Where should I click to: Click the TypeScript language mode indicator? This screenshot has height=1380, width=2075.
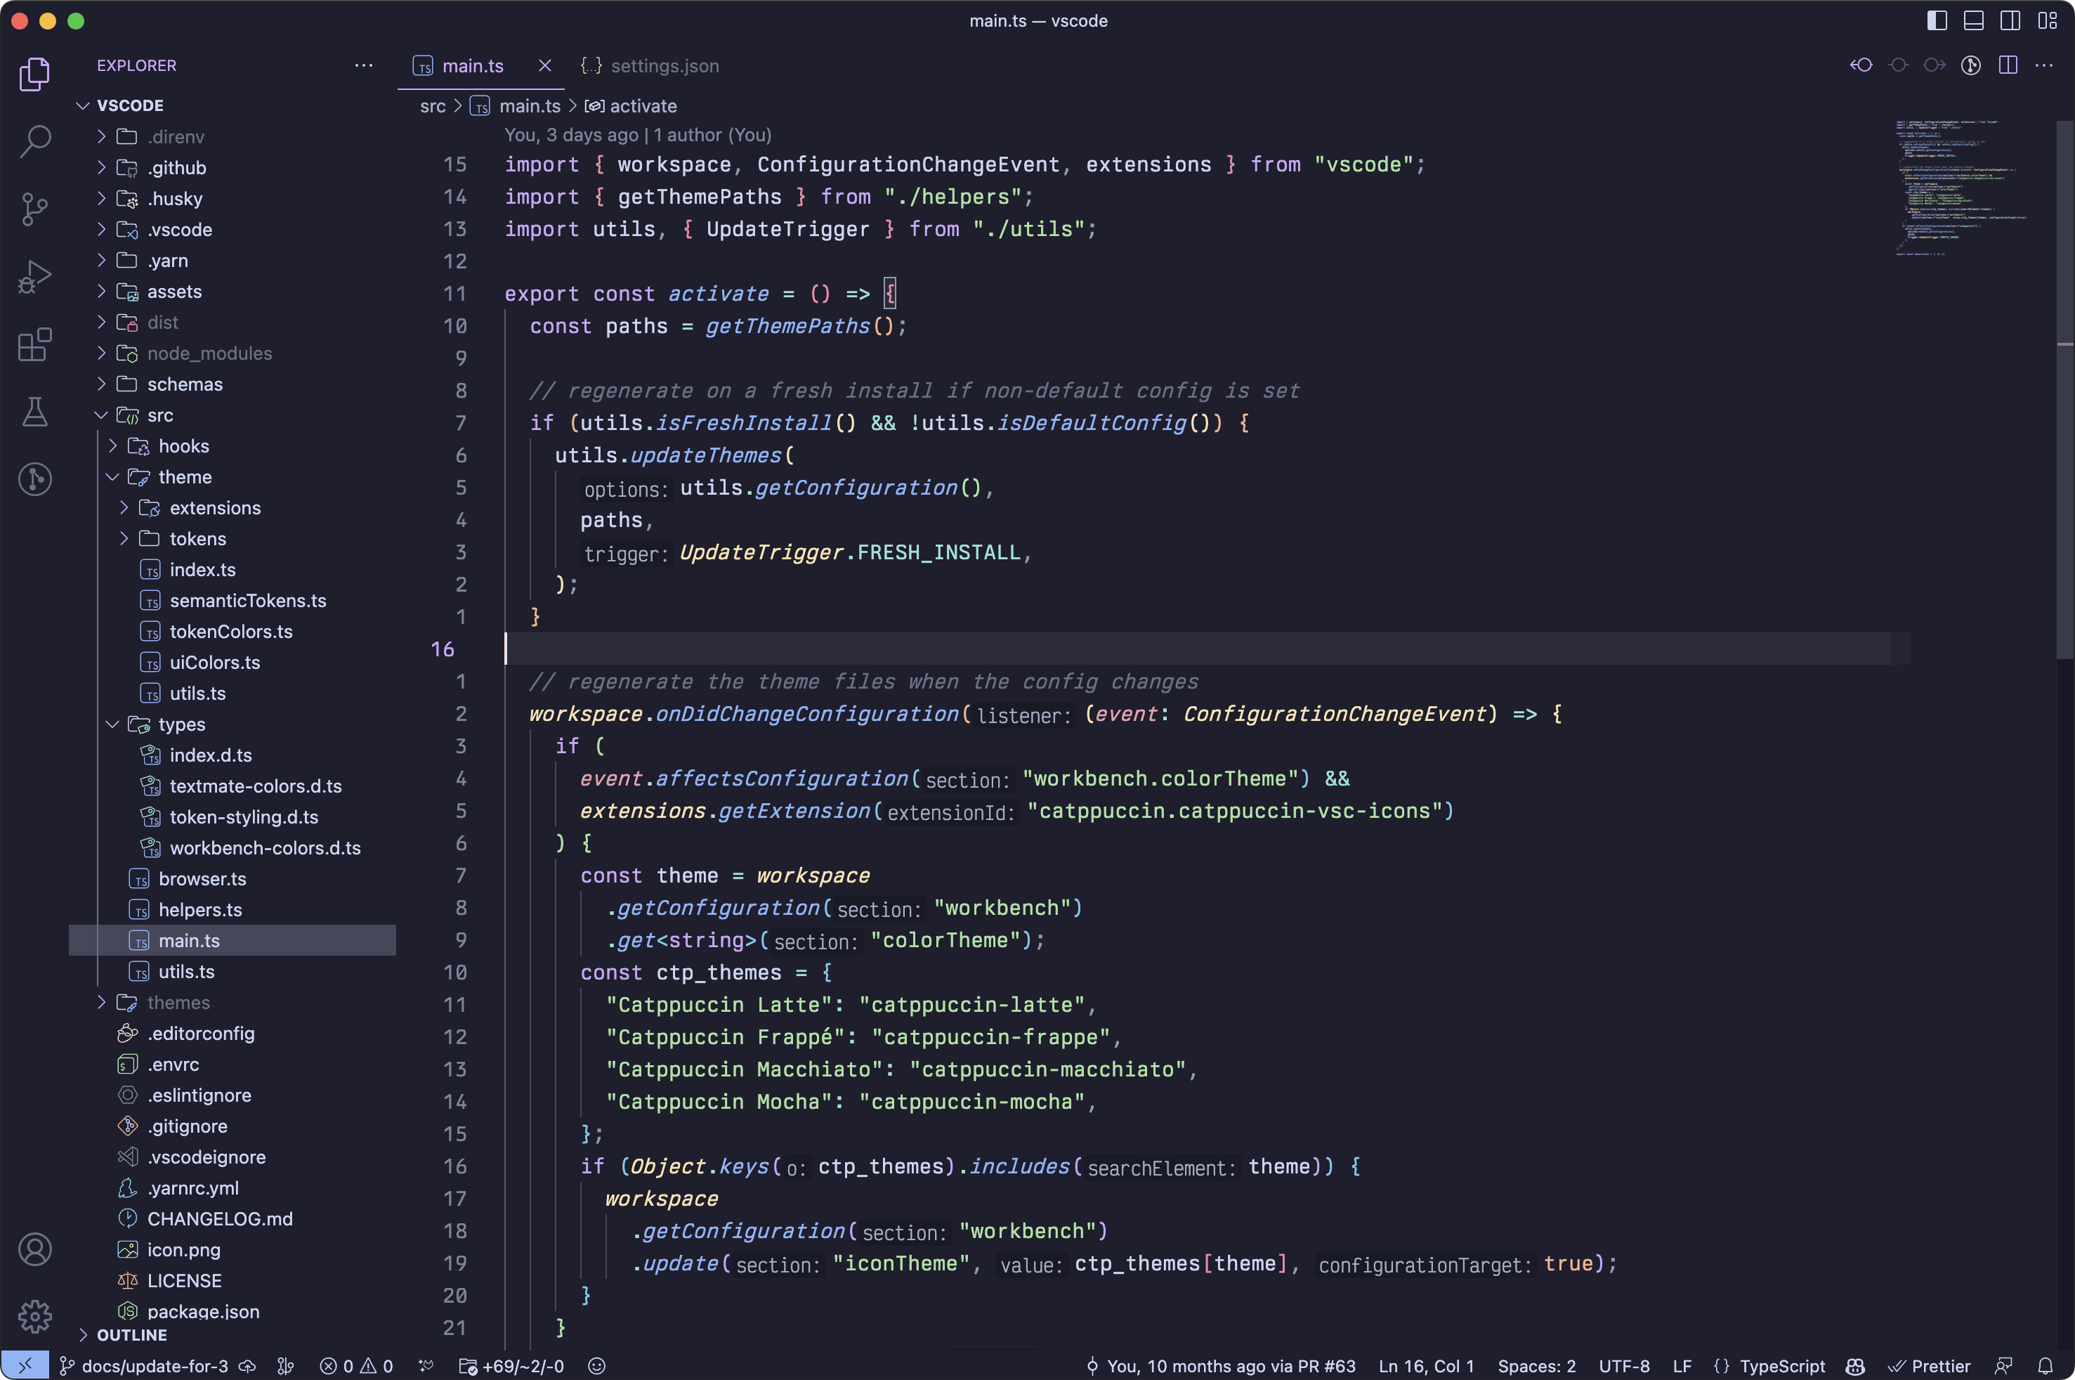click(x=1778, y=1365)
